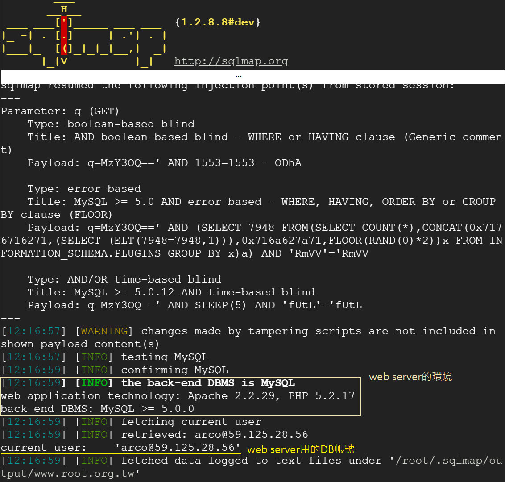The image size is (505, 482).
Task: Click 'fetched data logged to text files' line
Action: click(x=252, y=461)
